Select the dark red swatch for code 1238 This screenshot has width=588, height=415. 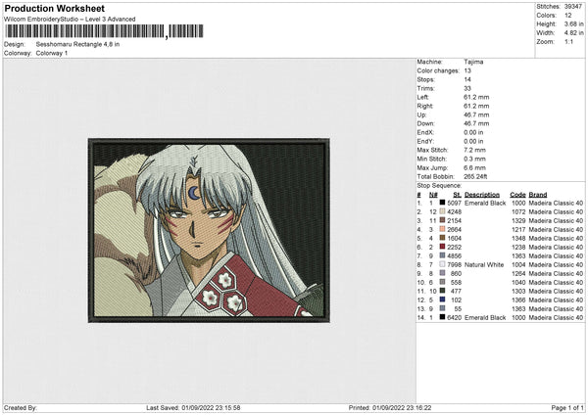point(442,247)
